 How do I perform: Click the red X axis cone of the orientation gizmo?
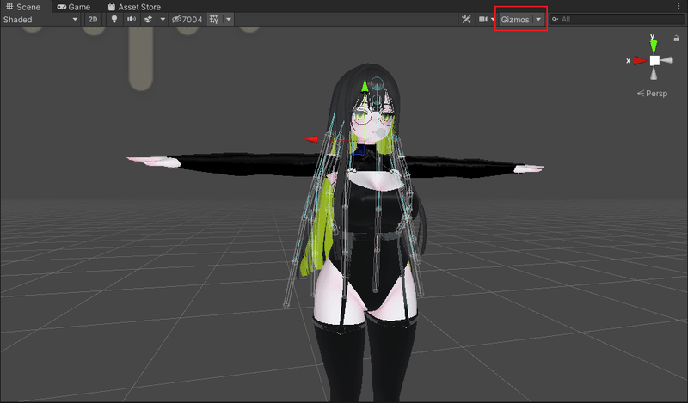pos(640,60)
